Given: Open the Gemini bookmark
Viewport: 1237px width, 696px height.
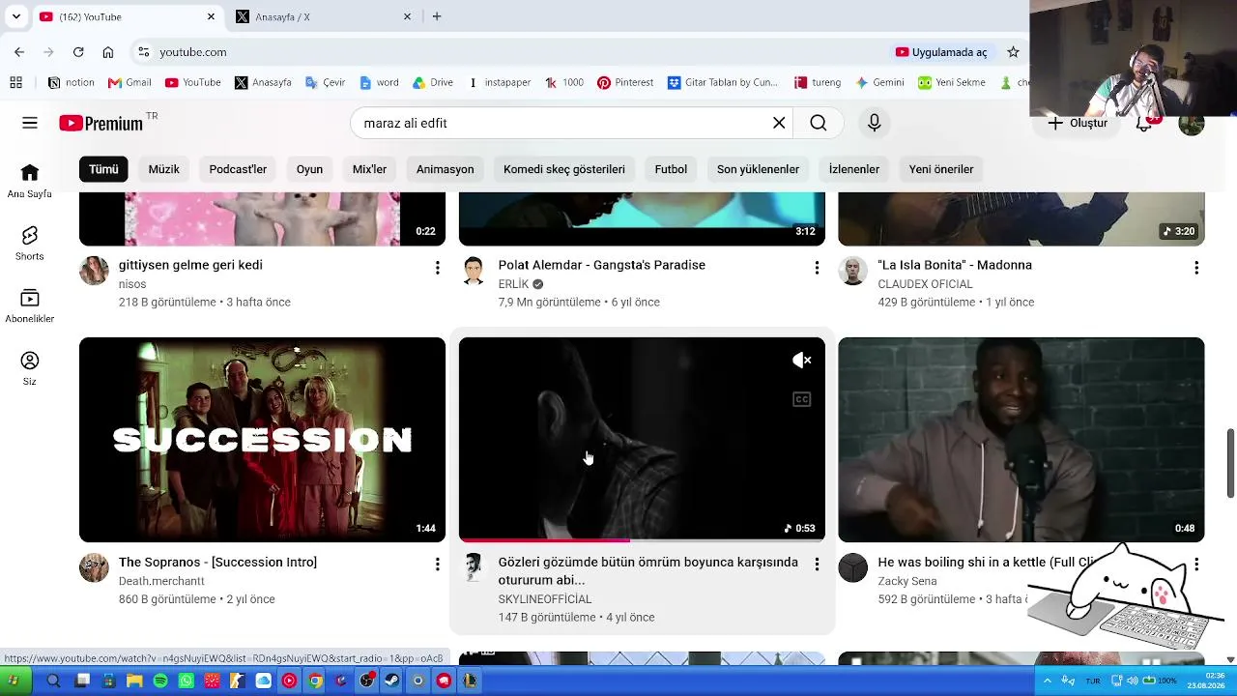Looking at the screenshot, I should (x=879, y=82).
